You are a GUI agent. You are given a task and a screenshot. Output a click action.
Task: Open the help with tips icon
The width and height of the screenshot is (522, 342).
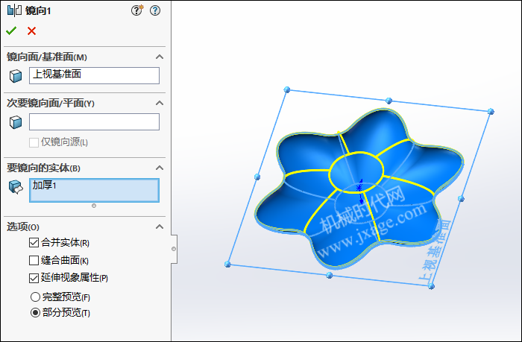[136, 10]
